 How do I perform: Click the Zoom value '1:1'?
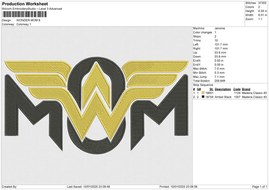tap(260, 19)
